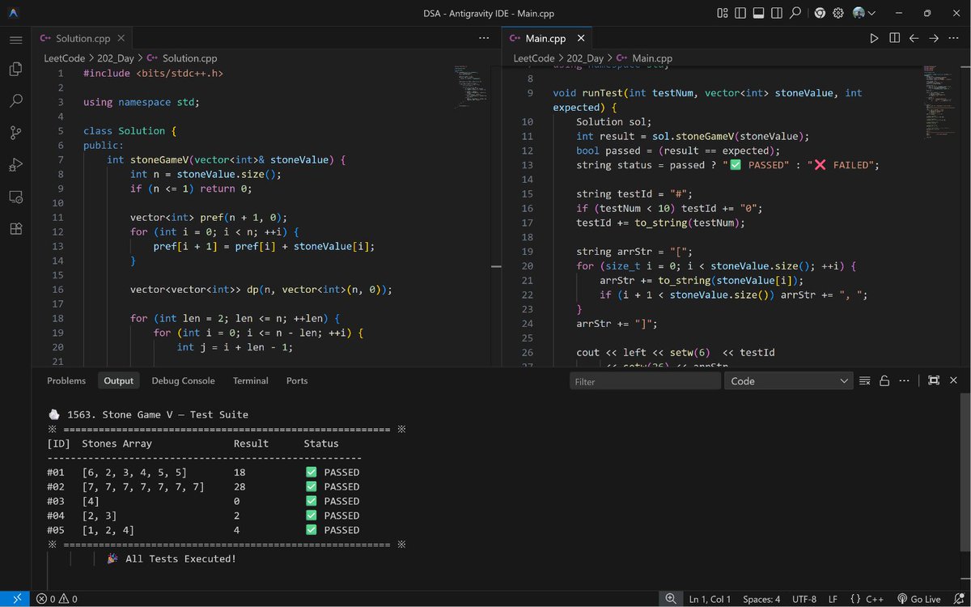Click the output Filter input field

645,381
